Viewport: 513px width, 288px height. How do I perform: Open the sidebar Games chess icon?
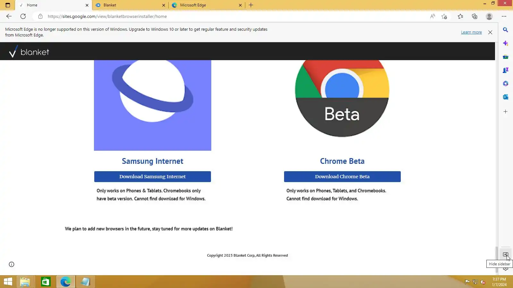click(x=506, y=70)
